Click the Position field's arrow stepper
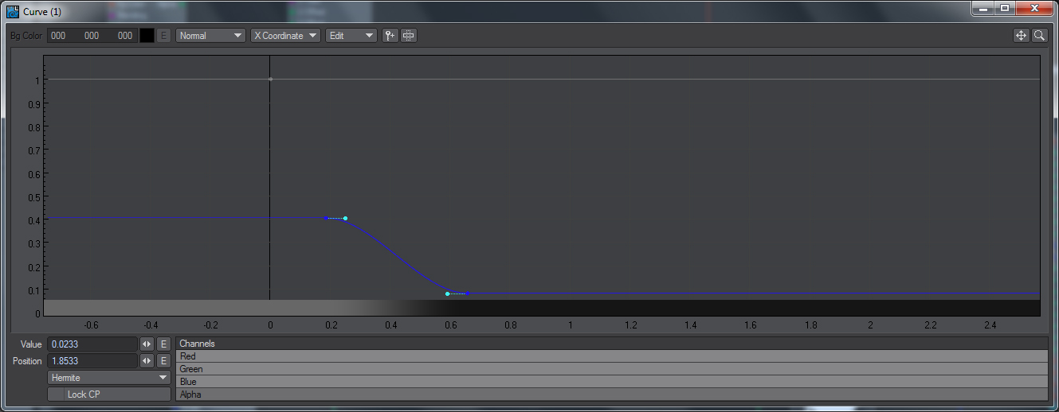The image size is (1059, 412). (x=147, y=361)
